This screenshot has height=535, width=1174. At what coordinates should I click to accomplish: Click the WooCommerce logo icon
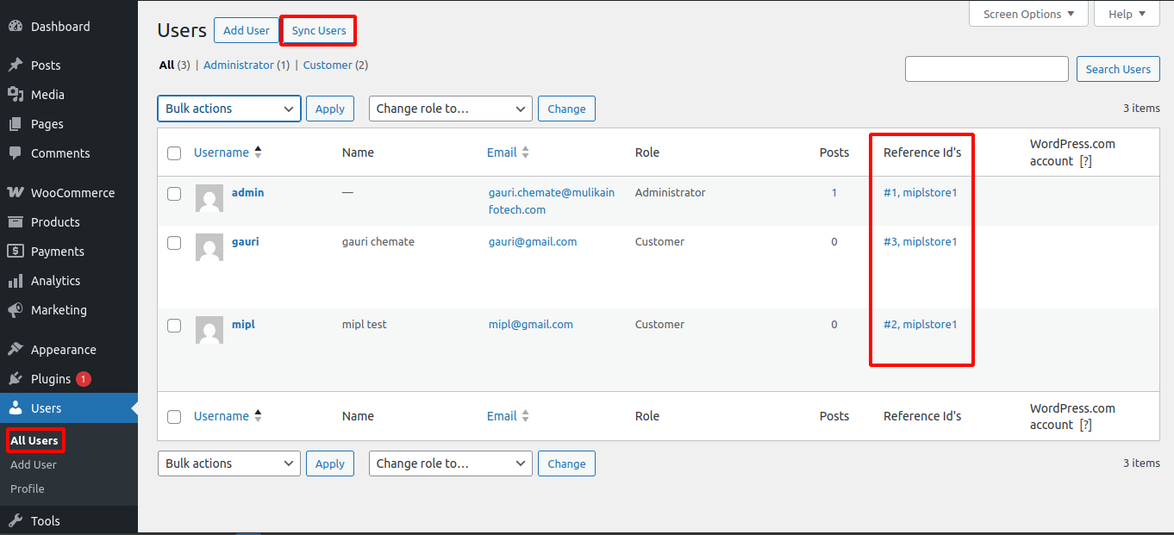coord(15,193)
